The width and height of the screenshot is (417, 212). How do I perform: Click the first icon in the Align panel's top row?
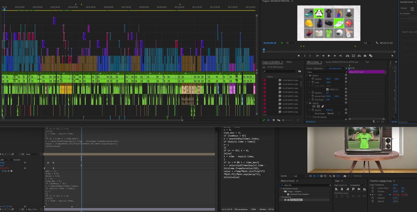point(336,189)
